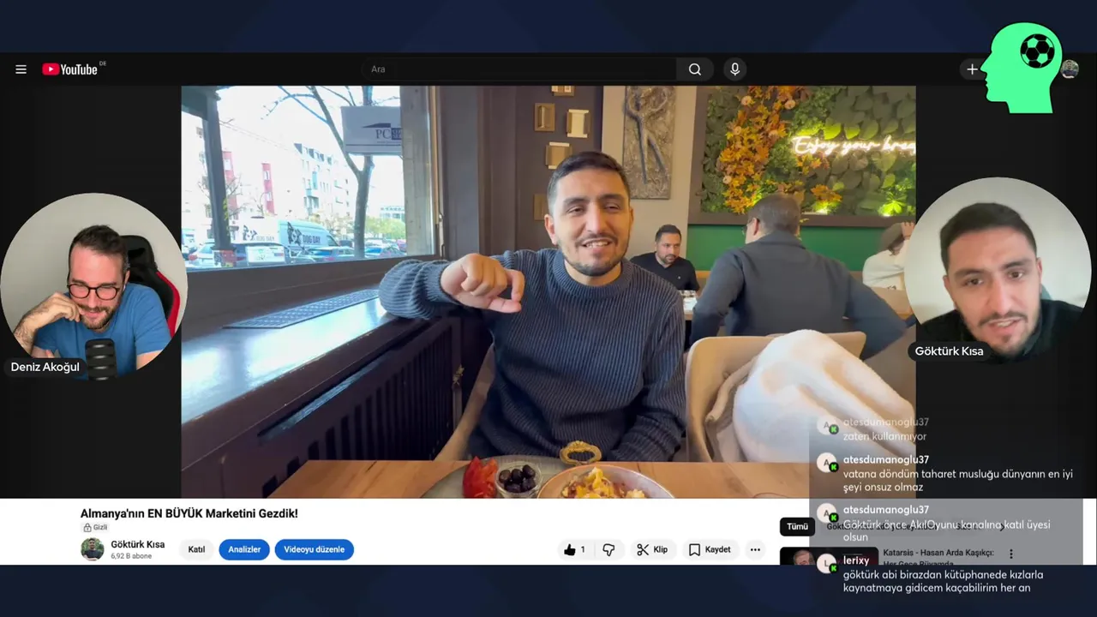Click the Katıl join button
This screenshot has height=617, width=1097.
click(196, 549)
